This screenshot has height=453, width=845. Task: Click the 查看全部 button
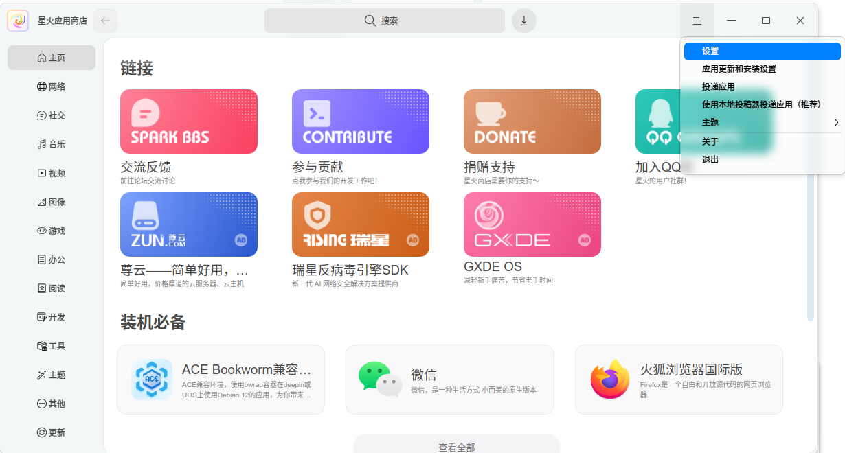coord(457,446)
